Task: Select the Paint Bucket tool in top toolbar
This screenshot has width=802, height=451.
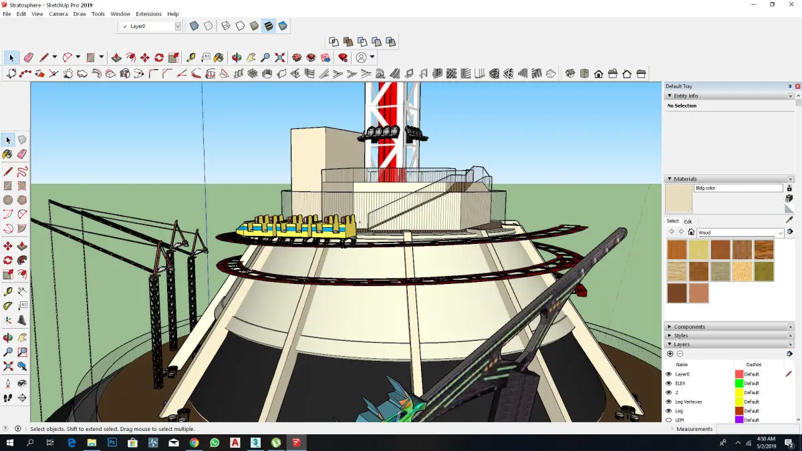Action: (x=219, y=57)
